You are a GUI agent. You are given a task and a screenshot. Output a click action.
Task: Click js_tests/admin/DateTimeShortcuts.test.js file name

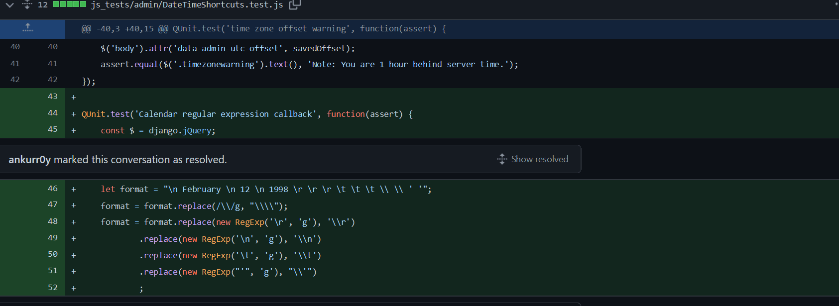pos(187,4)
